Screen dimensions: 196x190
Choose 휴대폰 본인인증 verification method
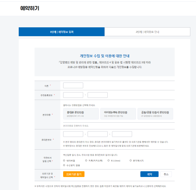81,114
